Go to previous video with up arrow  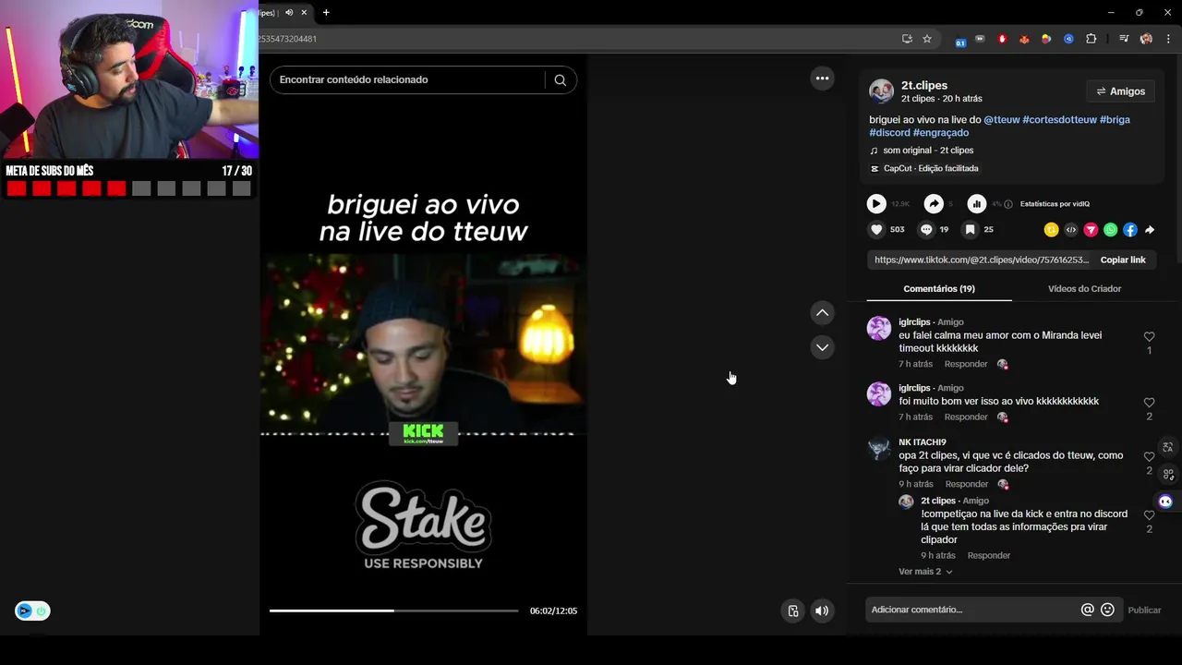click(x=822, y=313)
